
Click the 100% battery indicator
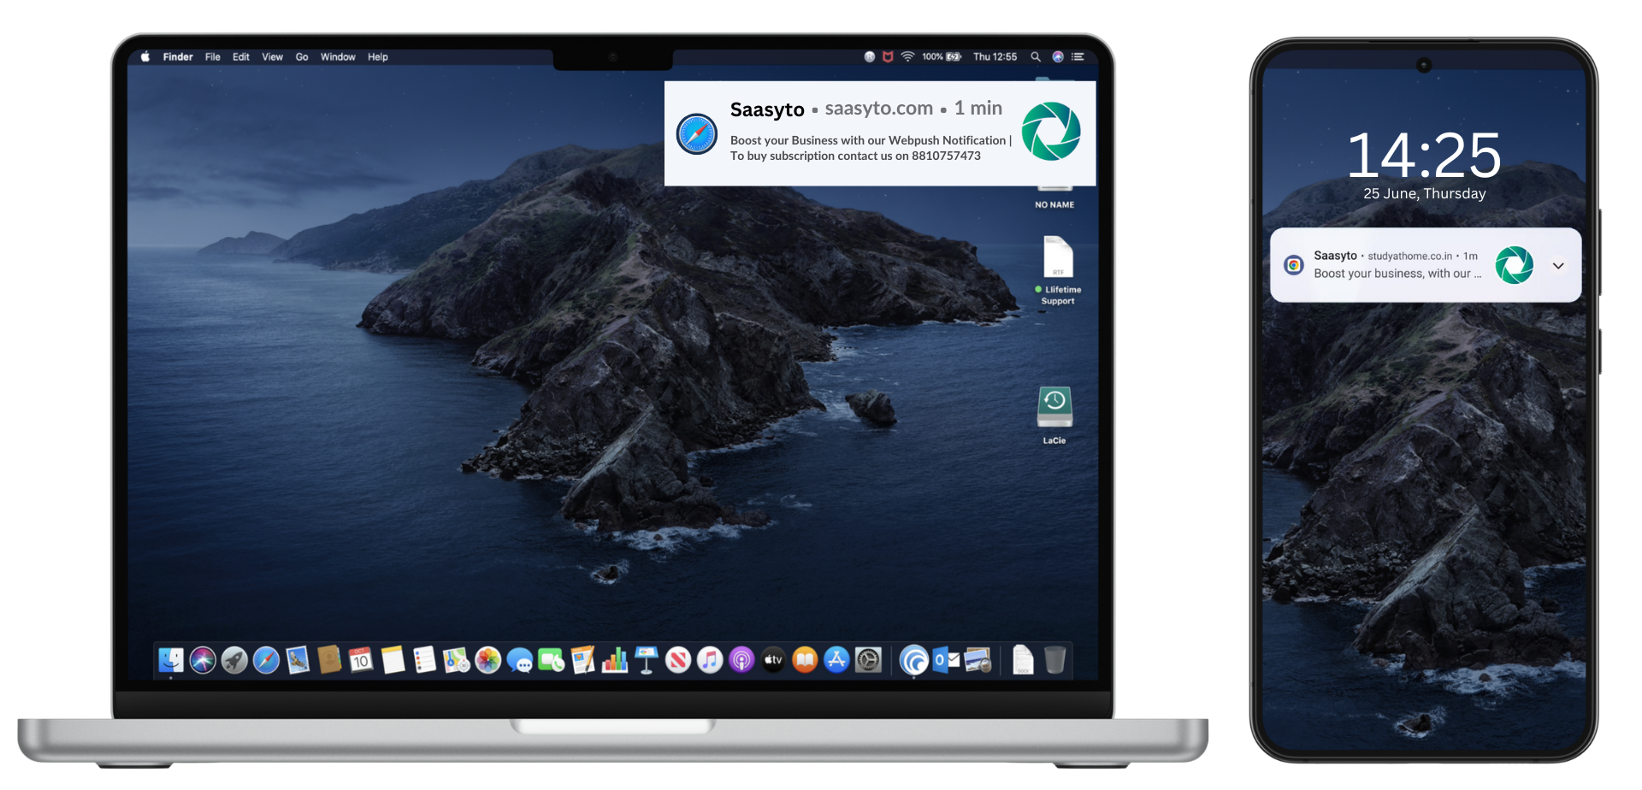[x=942, y=56]
